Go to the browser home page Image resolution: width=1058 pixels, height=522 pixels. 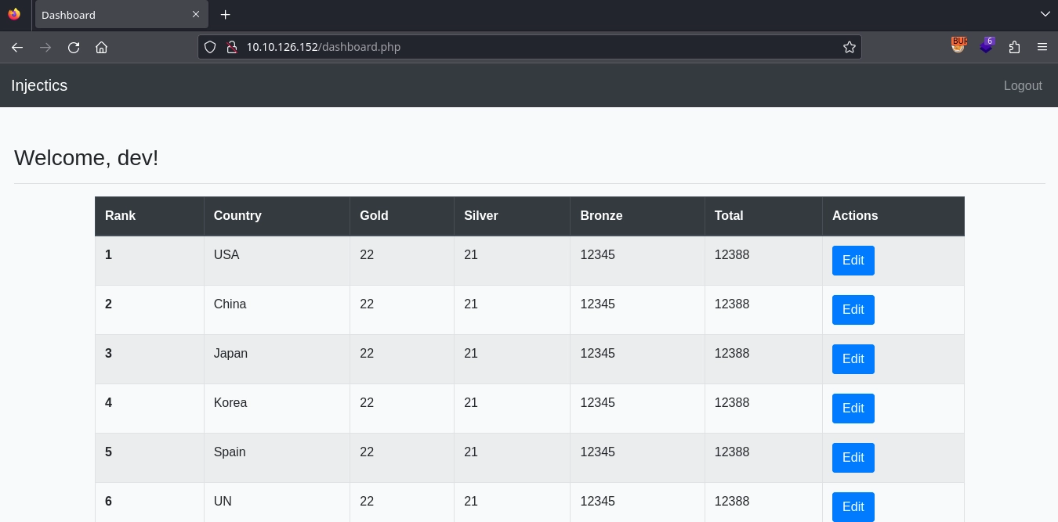101,47
